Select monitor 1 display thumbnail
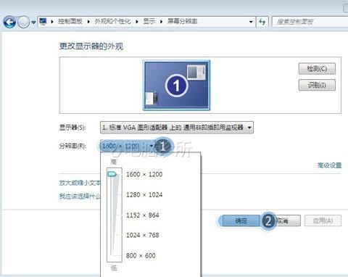The width and height of the screenshot is (348, 277). tap(176, 86)
